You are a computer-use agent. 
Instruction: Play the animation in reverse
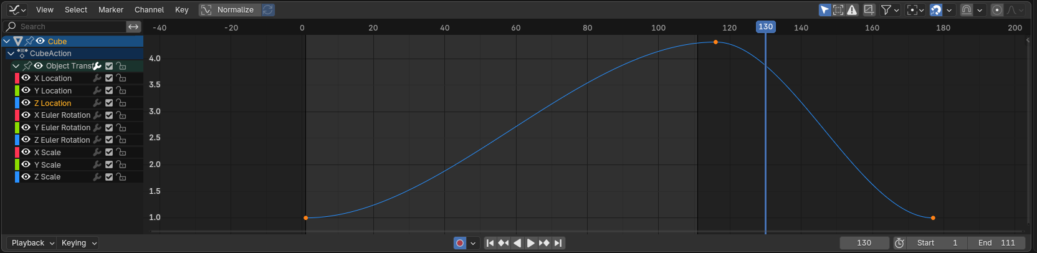click(517, 243)
